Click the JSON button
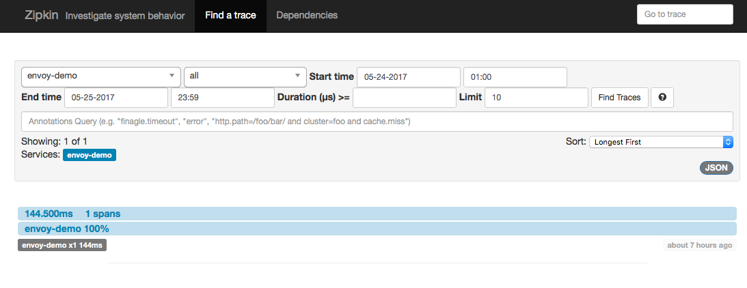Image resolution: width=747 pixels, height=288 pixels. click(x=716, y=168)
